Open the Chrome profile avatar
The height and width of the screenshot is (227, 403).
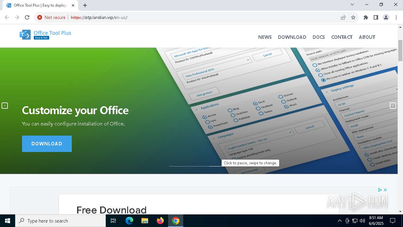tap(386, 17)
